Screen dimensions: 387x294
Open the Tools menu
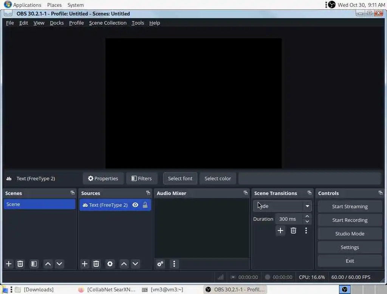[138, 23]
